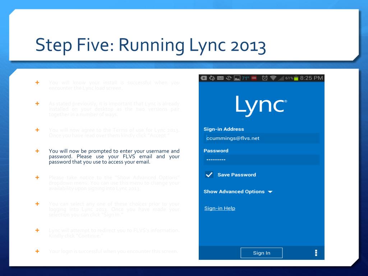Tap the CNN notification icon
The width and height of the screenshot is (368, 276).
(254, 78)
